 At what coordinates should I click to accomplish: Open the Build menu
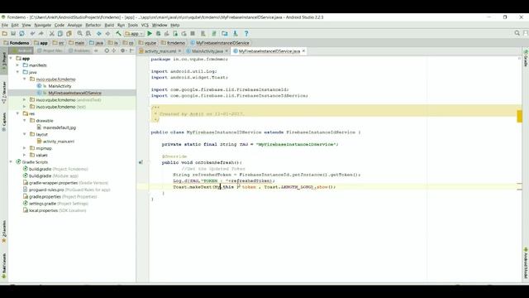[109, 25]
